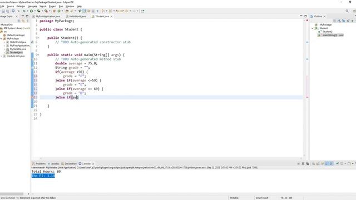
Task: Click the Save All toolbar icon
Action: point(8,11)
